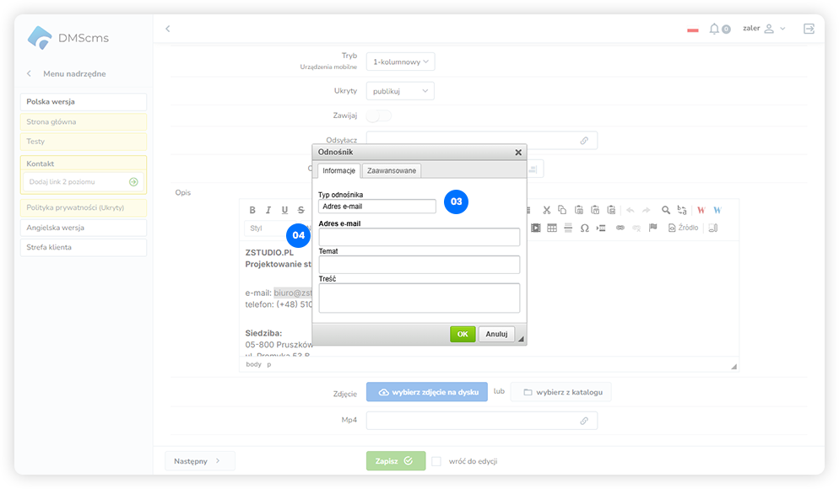This screenshot has height=489, width=839.
Task: Open the Kontakt menu item
Action: [x=84, y=164]
